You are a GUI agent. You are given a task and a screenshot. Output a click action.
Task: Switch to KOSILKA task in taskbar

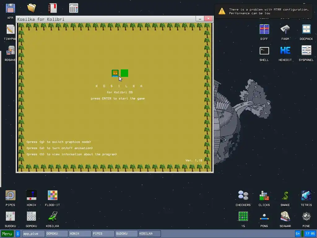[x=150, y=234]
